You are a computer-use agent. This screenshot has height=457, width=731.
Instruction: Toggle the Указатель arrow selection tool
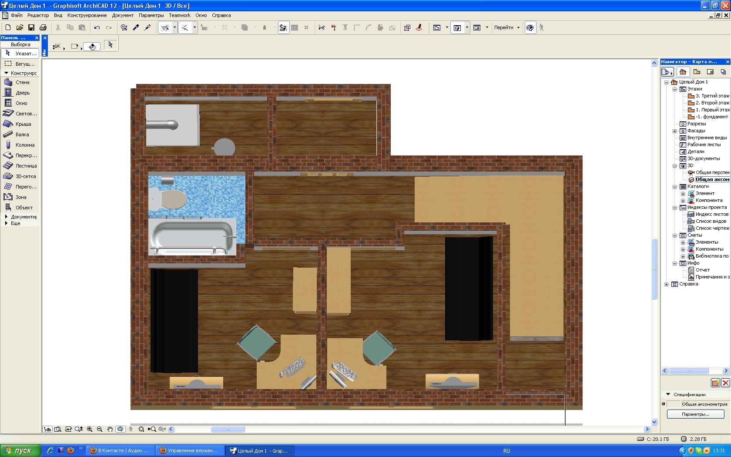click(20, 53)
